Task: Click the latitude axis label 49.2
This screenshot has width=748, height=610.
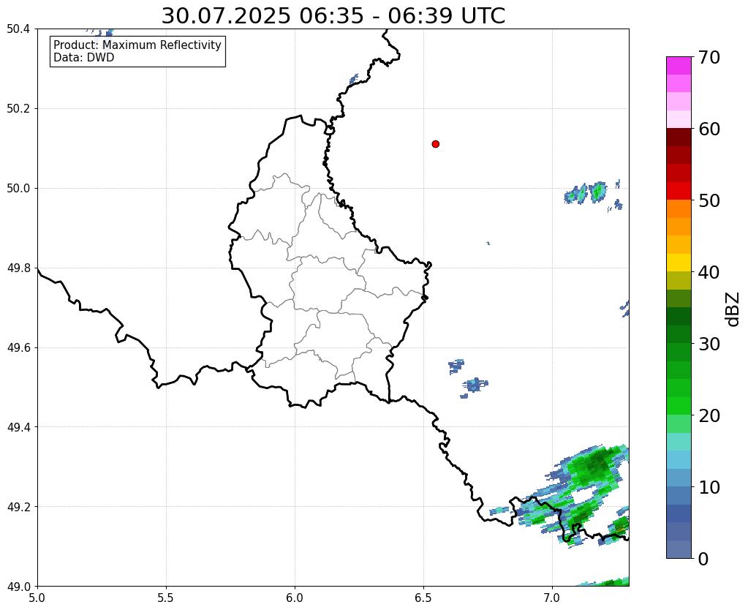Action: [18, 506]
